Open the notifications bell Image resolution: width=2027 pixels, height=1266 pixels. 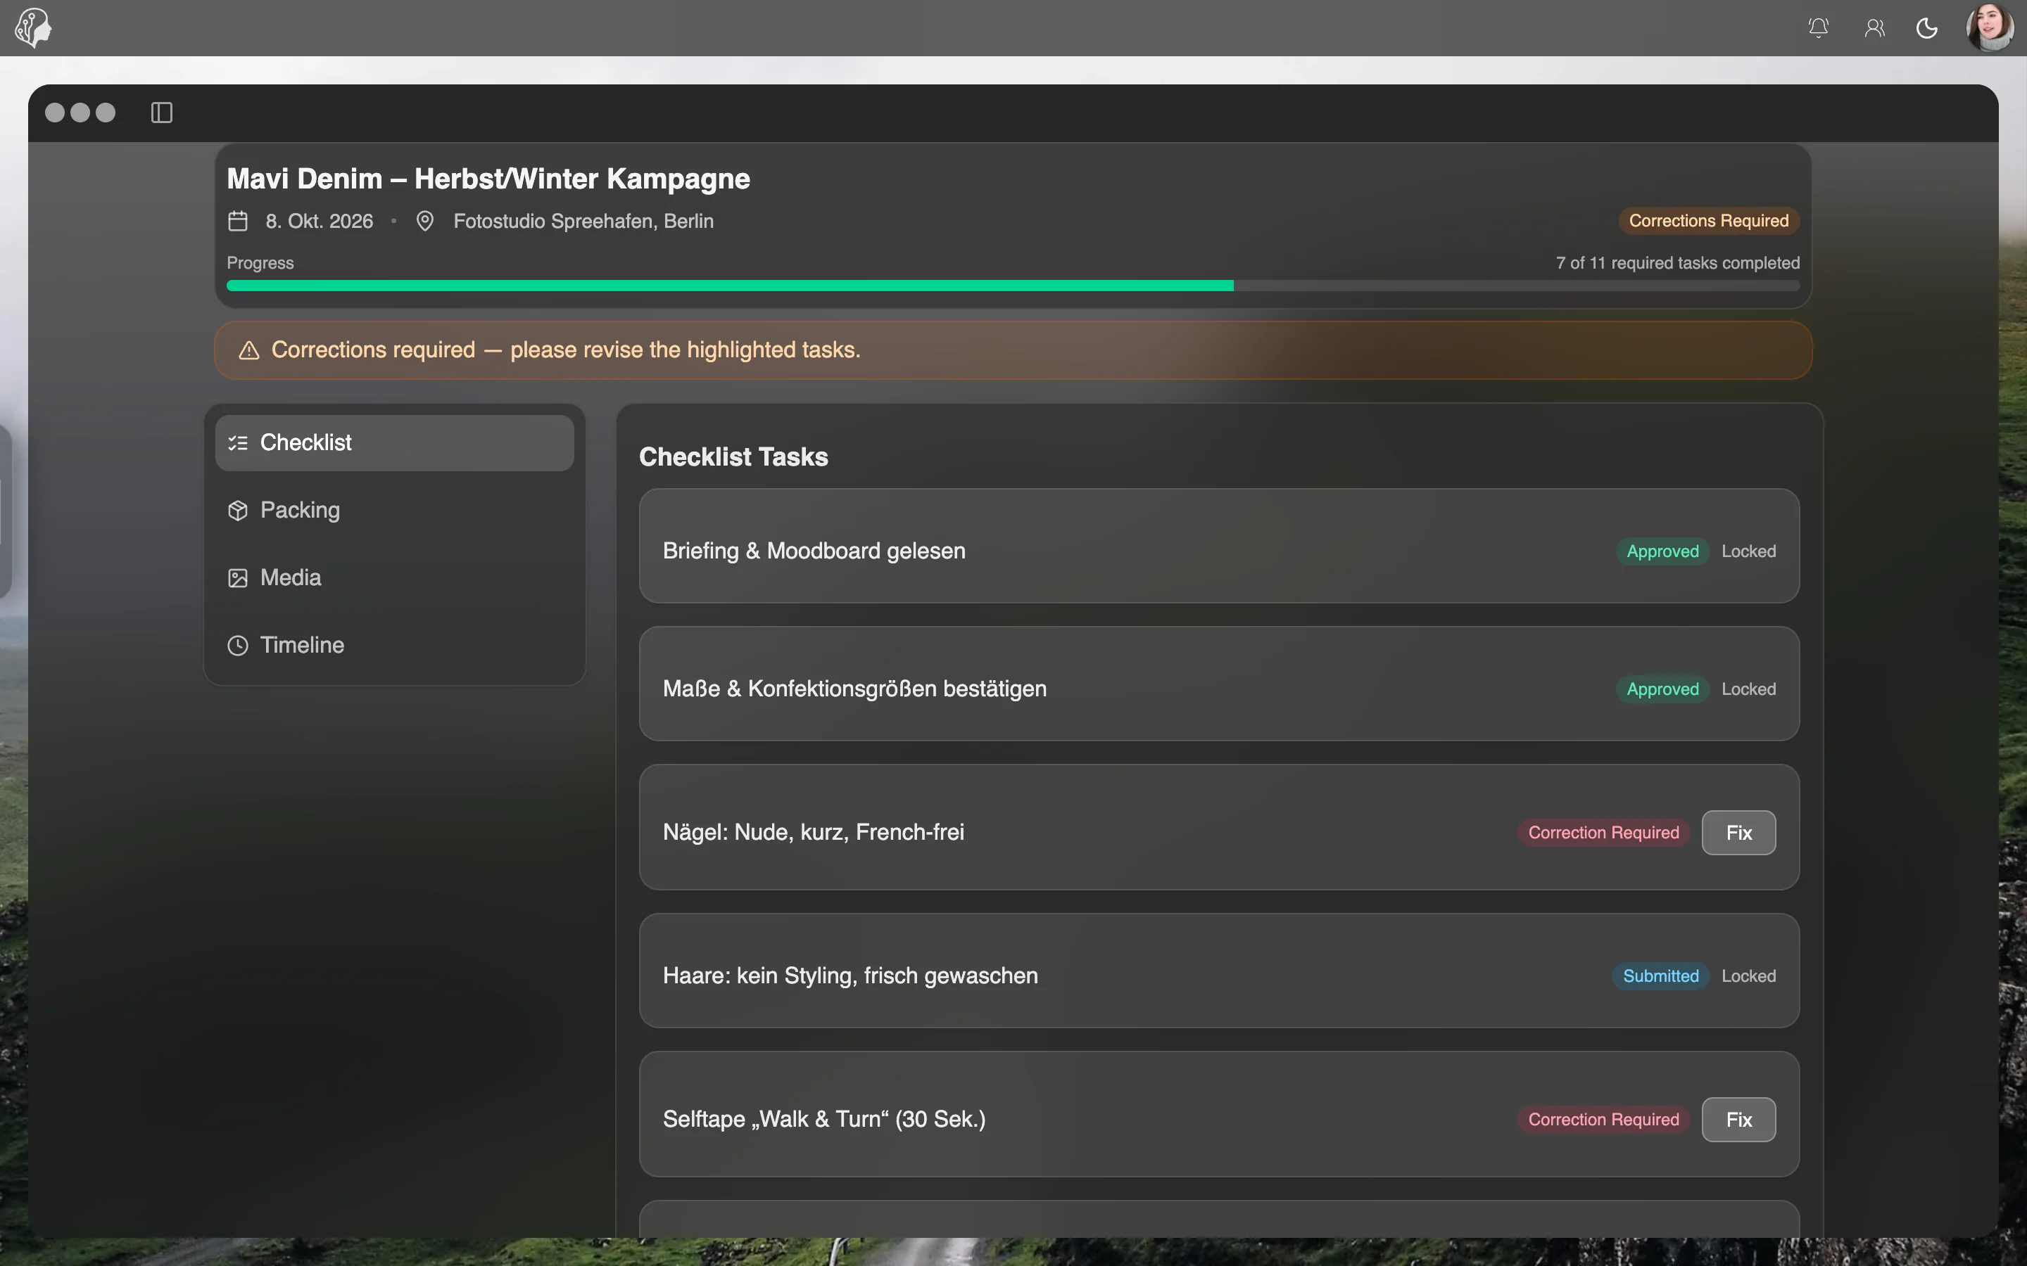click(x=1819, y=27)
